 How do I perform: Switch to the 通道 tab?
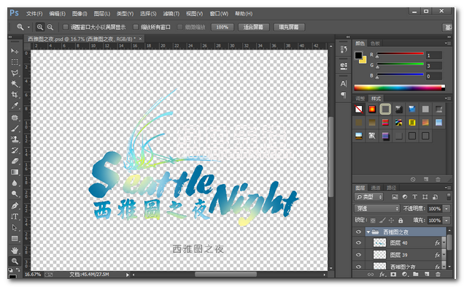376,188
